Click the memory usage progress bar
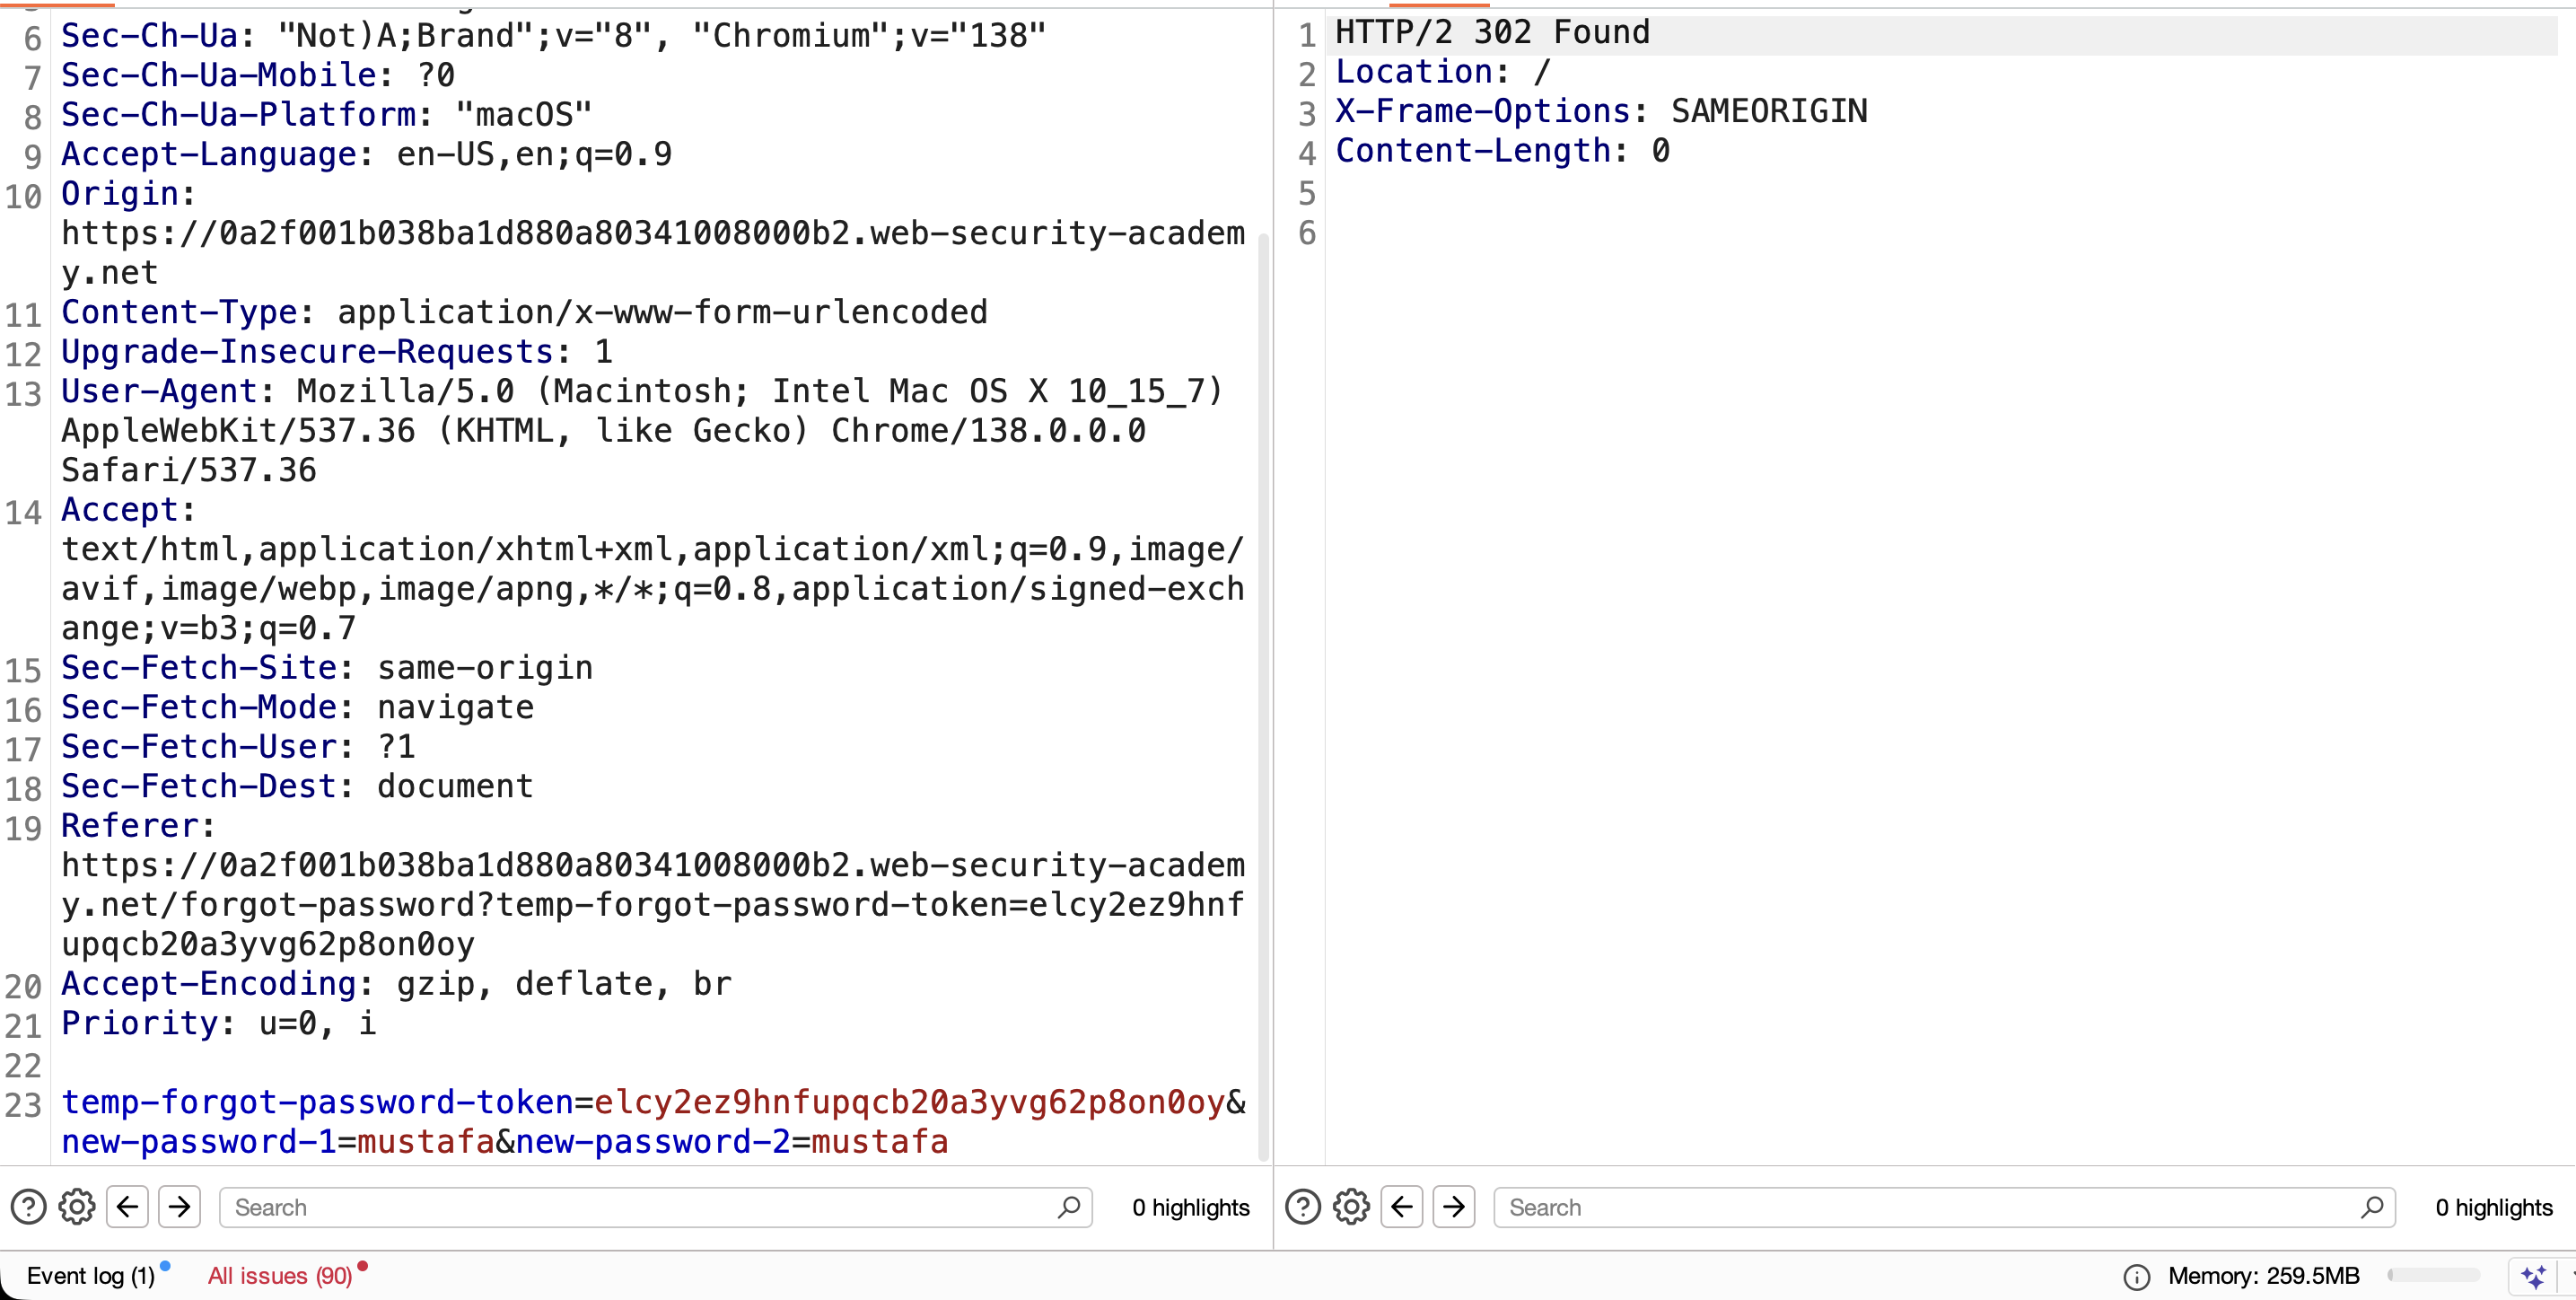 click(x=2434, y=1275)
